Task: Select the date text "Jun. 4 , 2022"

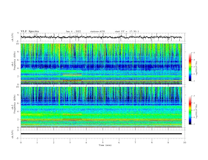Action: pyautogui.click(x=73, y=31)
